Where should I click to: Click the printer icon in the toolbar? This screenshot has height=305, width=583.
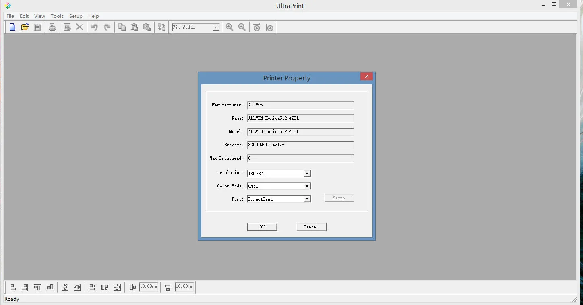(x=52, y=27)
